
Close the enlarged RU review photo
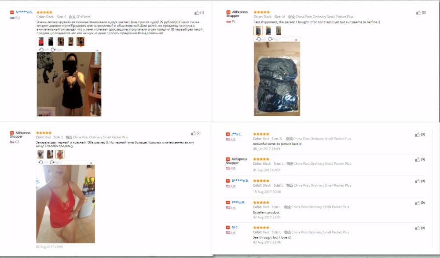click(x=97, y=51)
